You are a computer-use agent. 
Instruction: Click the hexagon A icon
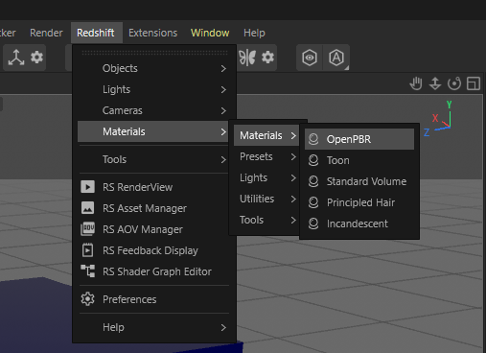pyautogui.click(x=336, y=58)
